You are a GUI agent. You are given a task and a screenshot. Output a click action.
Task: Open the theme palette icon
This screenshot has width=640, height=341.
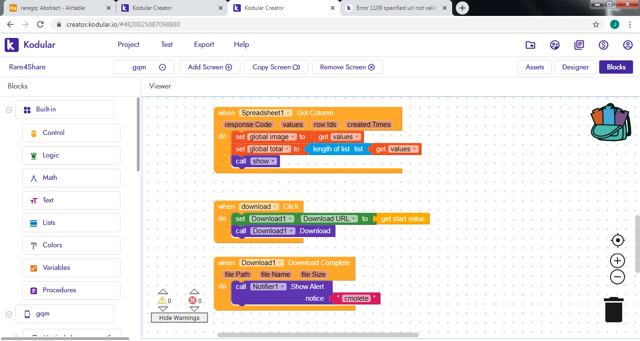pos(555,45)
